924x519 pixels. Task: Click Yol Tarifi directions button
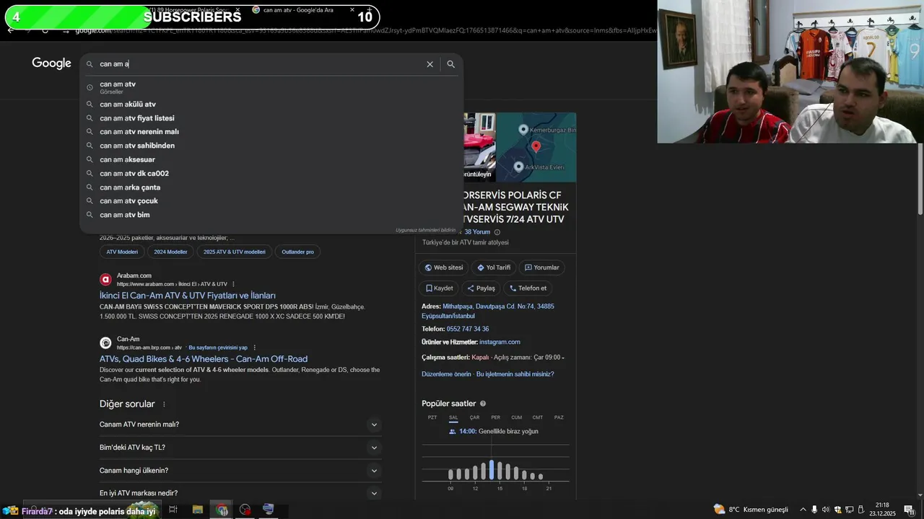494,267
